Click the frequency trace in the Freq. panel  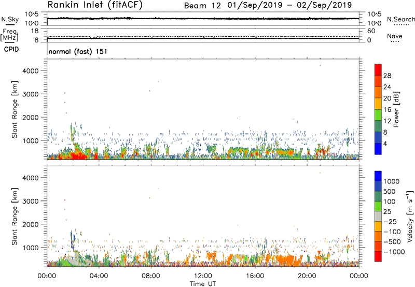pos(203,38)
